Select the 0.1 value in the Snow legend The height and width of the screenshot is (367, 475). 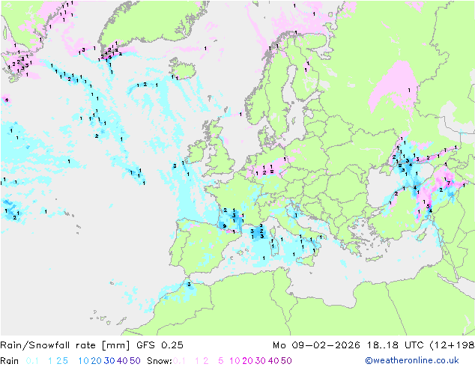click(179, 361)
